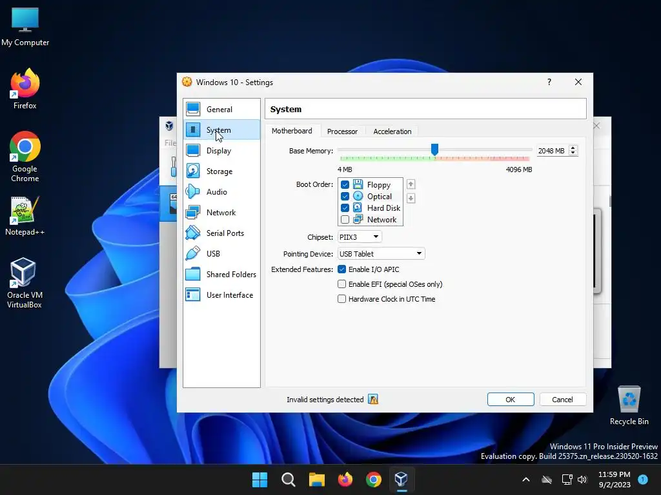Click OK to save settings
Viewport: 661px width, 495px height.
click(x=511, y=400)
